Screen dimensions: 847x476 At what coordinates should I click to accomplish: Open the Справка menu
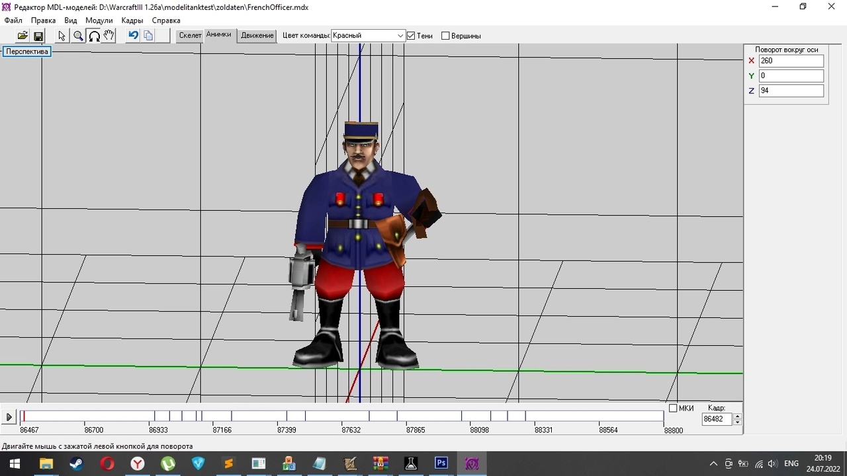point(166,20)
